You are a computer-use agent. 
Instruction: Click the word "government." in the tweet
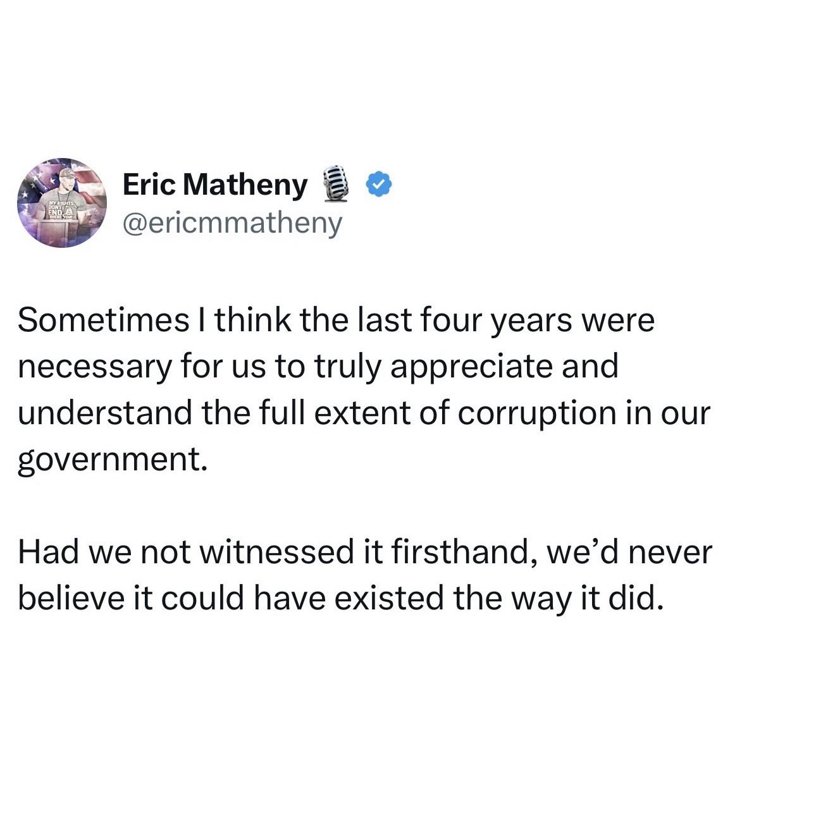112,460
